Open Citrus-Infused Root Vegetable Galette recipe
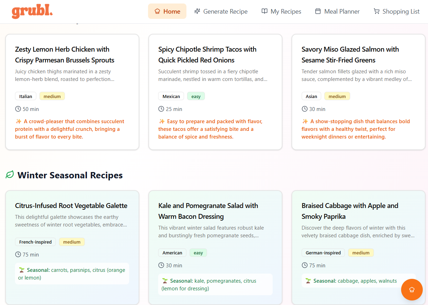Image resolution: width=428 pixels, height=305 pixels. (71, 206)
